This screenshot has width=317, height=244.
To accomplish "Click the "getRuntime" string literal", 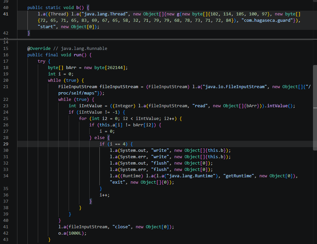I will tap(239, 176).
